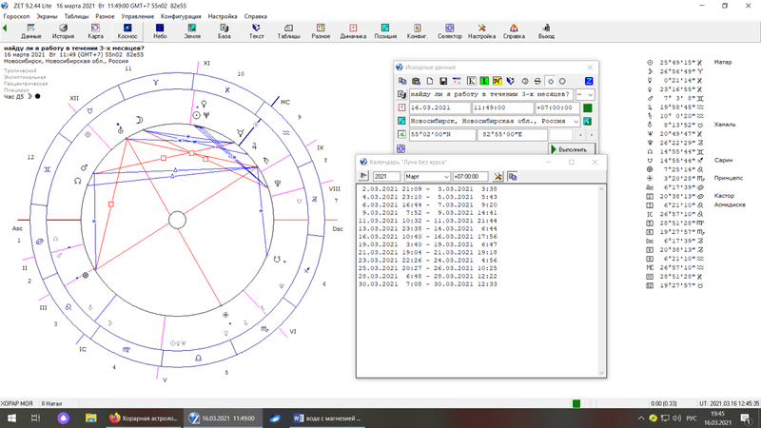
Task: Click the Выход toolbar button
Action: (x=546, y=32)
